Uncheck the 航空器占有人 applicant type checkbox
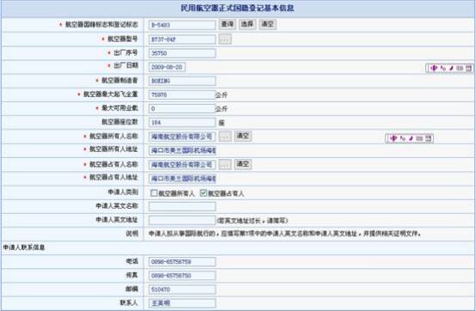The height and width of the screenshot is (311, 476). [203, 193]
